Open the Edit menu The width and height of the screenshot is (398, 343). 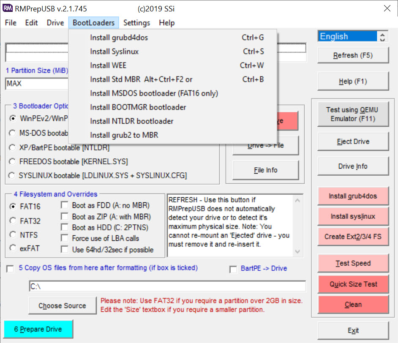coord(31,23)
